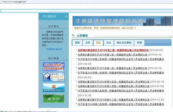Open 2014年第九批临时执业证书延续注册 notice
This screenshot has width=173, height=112.
[x=121, y=91]
